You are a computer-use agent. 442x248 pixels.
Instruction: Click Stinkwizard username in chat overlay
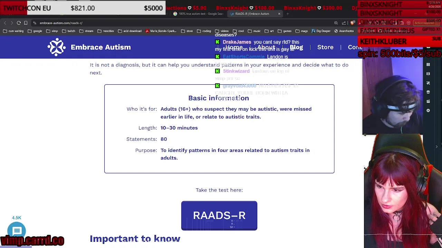[x=236, y=71]
